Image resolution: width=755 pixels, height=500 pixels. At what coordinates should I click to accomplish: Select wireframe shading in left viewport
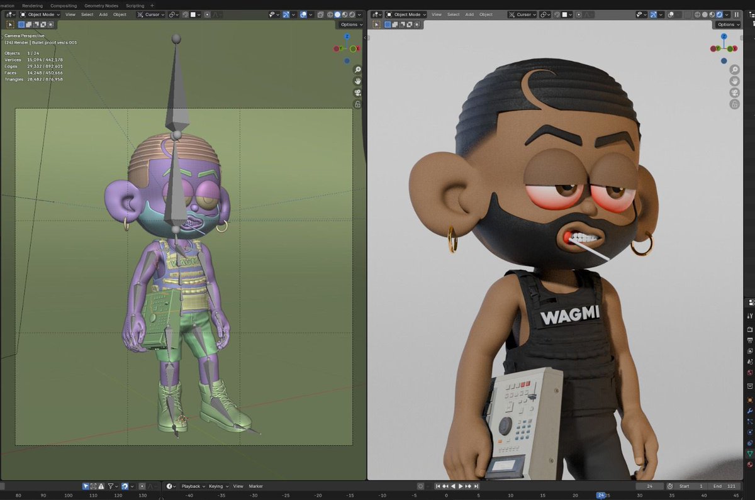point(330,14)
